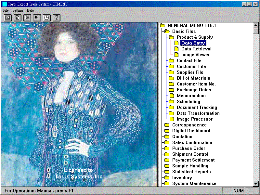Viewport: 260px width, 195px height.
Task: Click the tree scrollbar up arrow
Action: (255, 25)
